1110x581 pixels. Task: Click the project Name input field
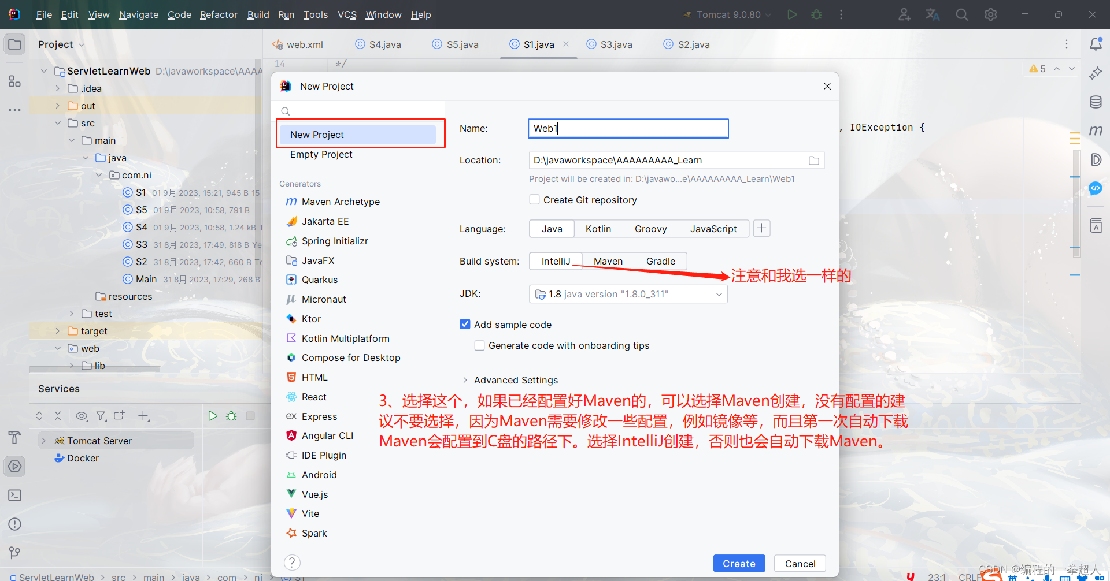[628, 128]
